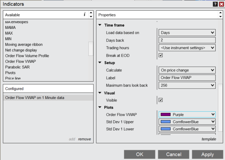Image resolution: width=225 pixels, height=160 pixels.
Task: Close the Indicators dialog
Action: 221,4
